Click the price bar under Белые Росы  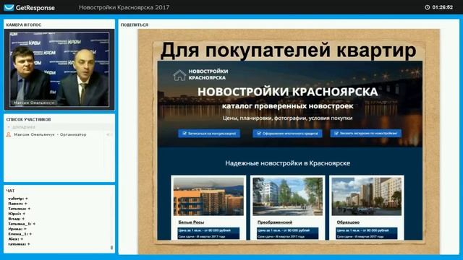(208, 230)
